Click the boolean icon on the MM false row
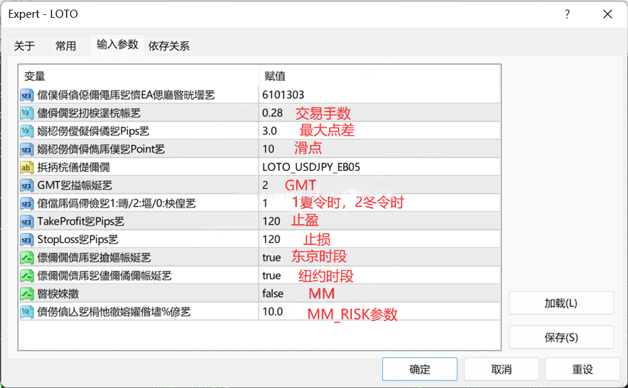628x388 pixels. tap(27, 293)
